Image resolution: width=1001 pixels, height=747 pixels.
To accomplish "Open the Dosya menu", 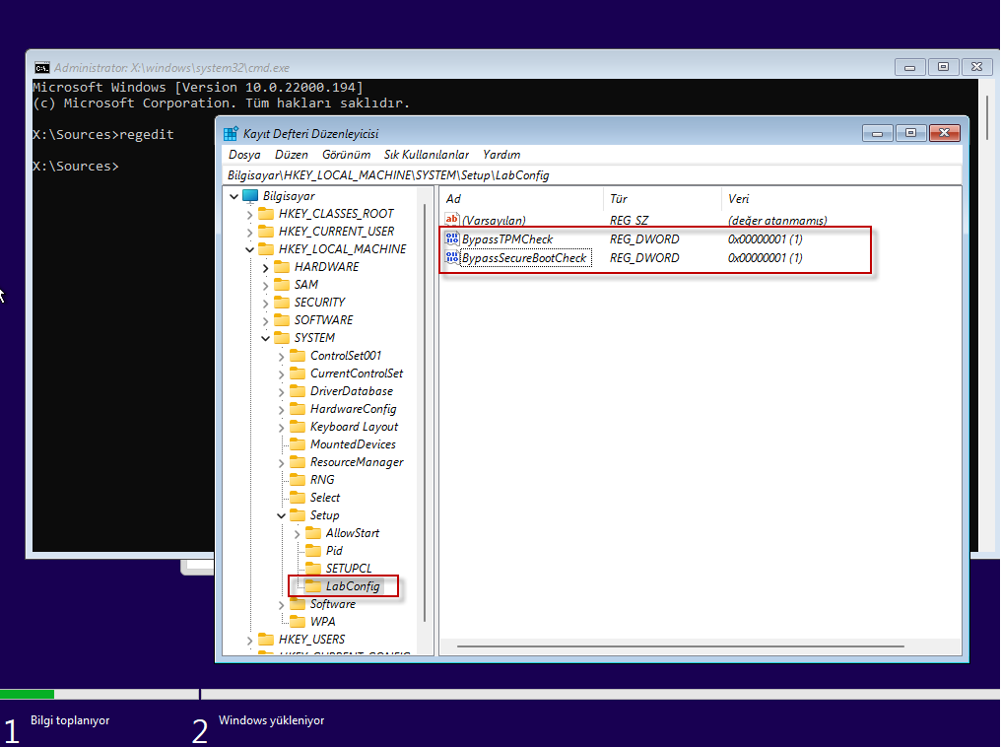I will pos(244,155).
